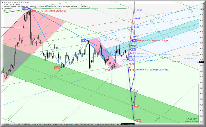206x127 pixels.
Task: Select the 98.80 pivot label at August peak
Action: 84,41
